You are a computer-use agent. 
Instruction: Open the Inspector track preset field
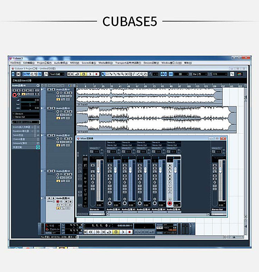pyautogui.click(x=26, y=122)
